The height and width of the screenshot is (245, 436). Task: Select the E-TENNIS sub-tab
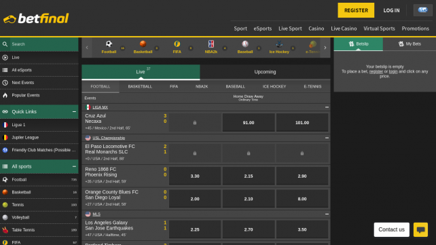[x=312, y=87]
